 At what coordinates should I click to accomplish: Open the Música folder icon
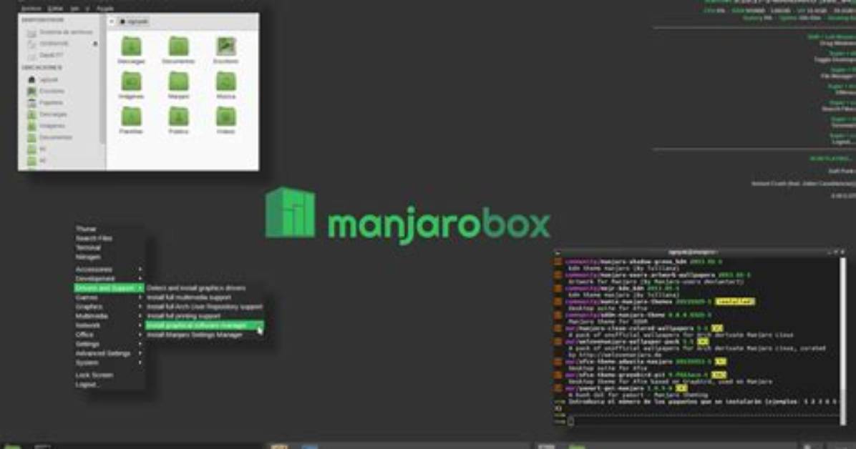point(226,85)
